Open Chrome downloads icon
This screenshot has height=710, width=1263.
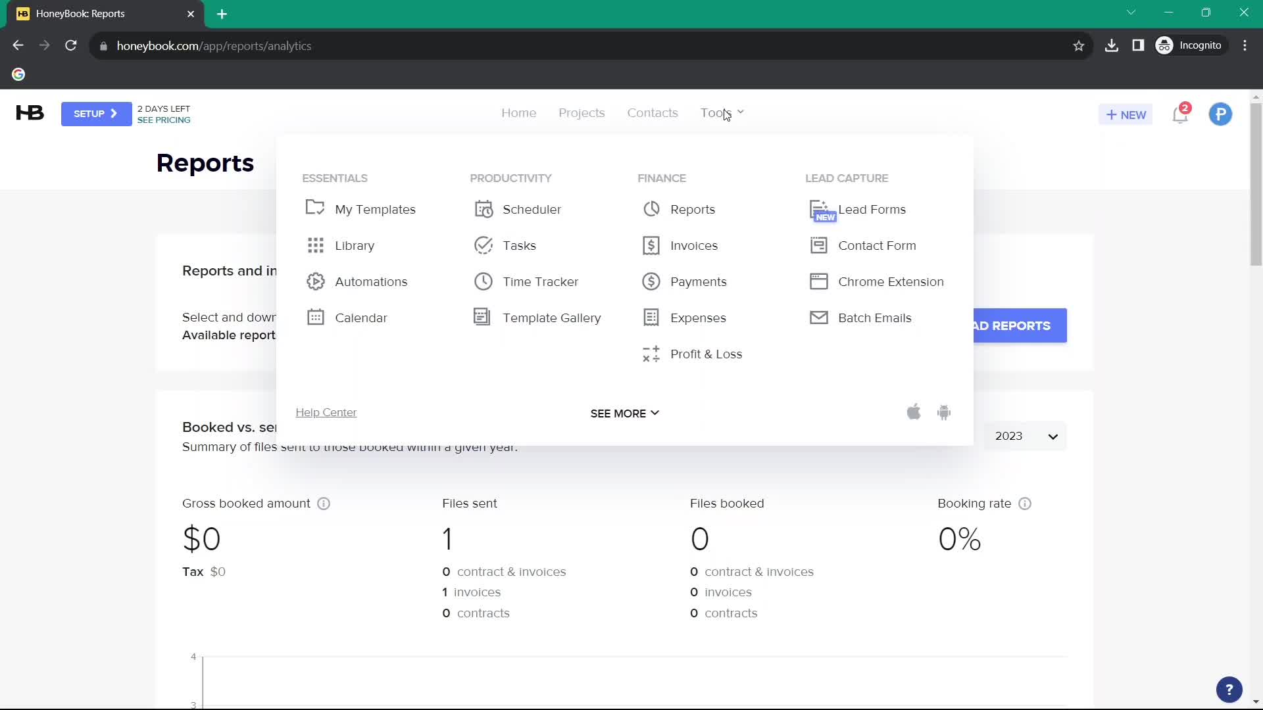pos(1112,45)
